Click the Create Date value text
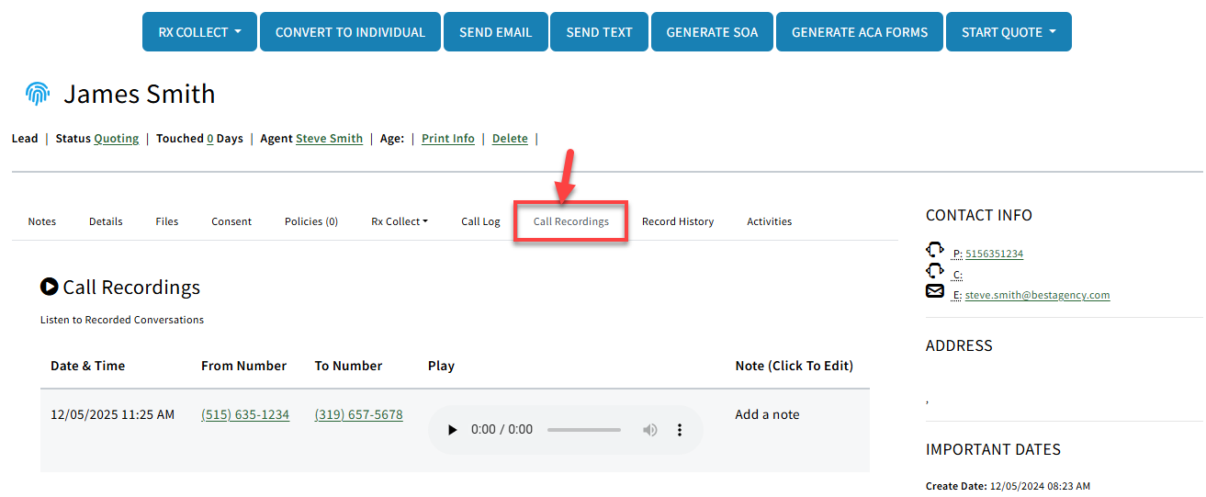Viewport: 1206px width, 497px height. point(1039,486)
